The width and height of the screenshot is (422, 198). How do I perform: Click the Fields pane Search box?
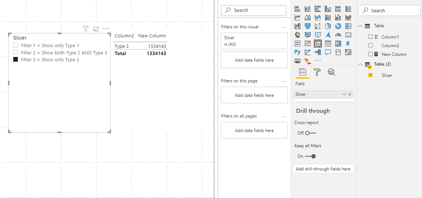pyautogui.click(x=389, y=11)
